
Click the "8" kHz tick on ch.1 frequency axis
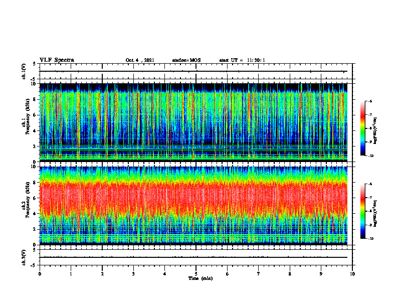[35, 99]
